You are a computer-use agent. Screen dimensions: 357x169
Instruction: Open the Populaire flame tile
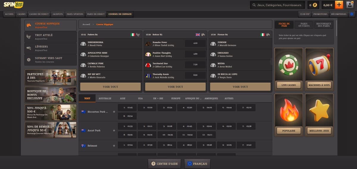coord(289,115)
